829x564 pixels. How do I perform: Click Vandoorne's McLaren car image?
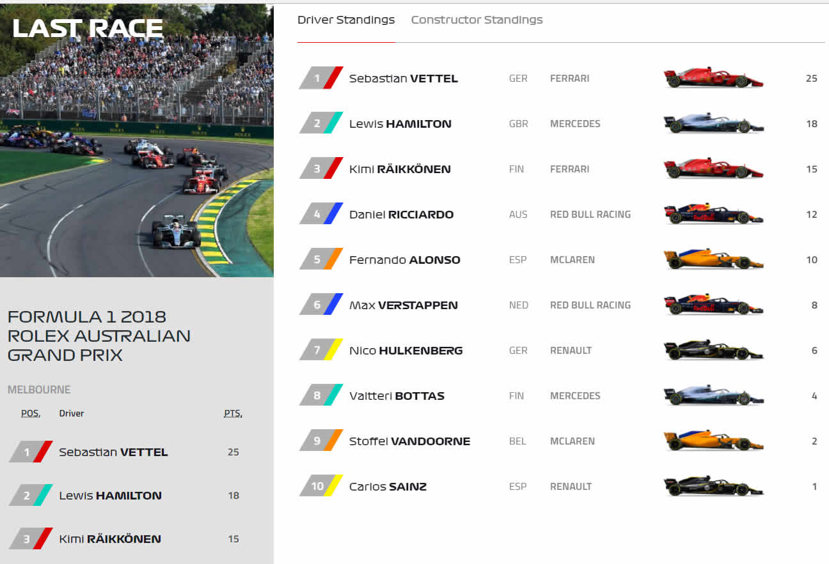pos(713,441)
